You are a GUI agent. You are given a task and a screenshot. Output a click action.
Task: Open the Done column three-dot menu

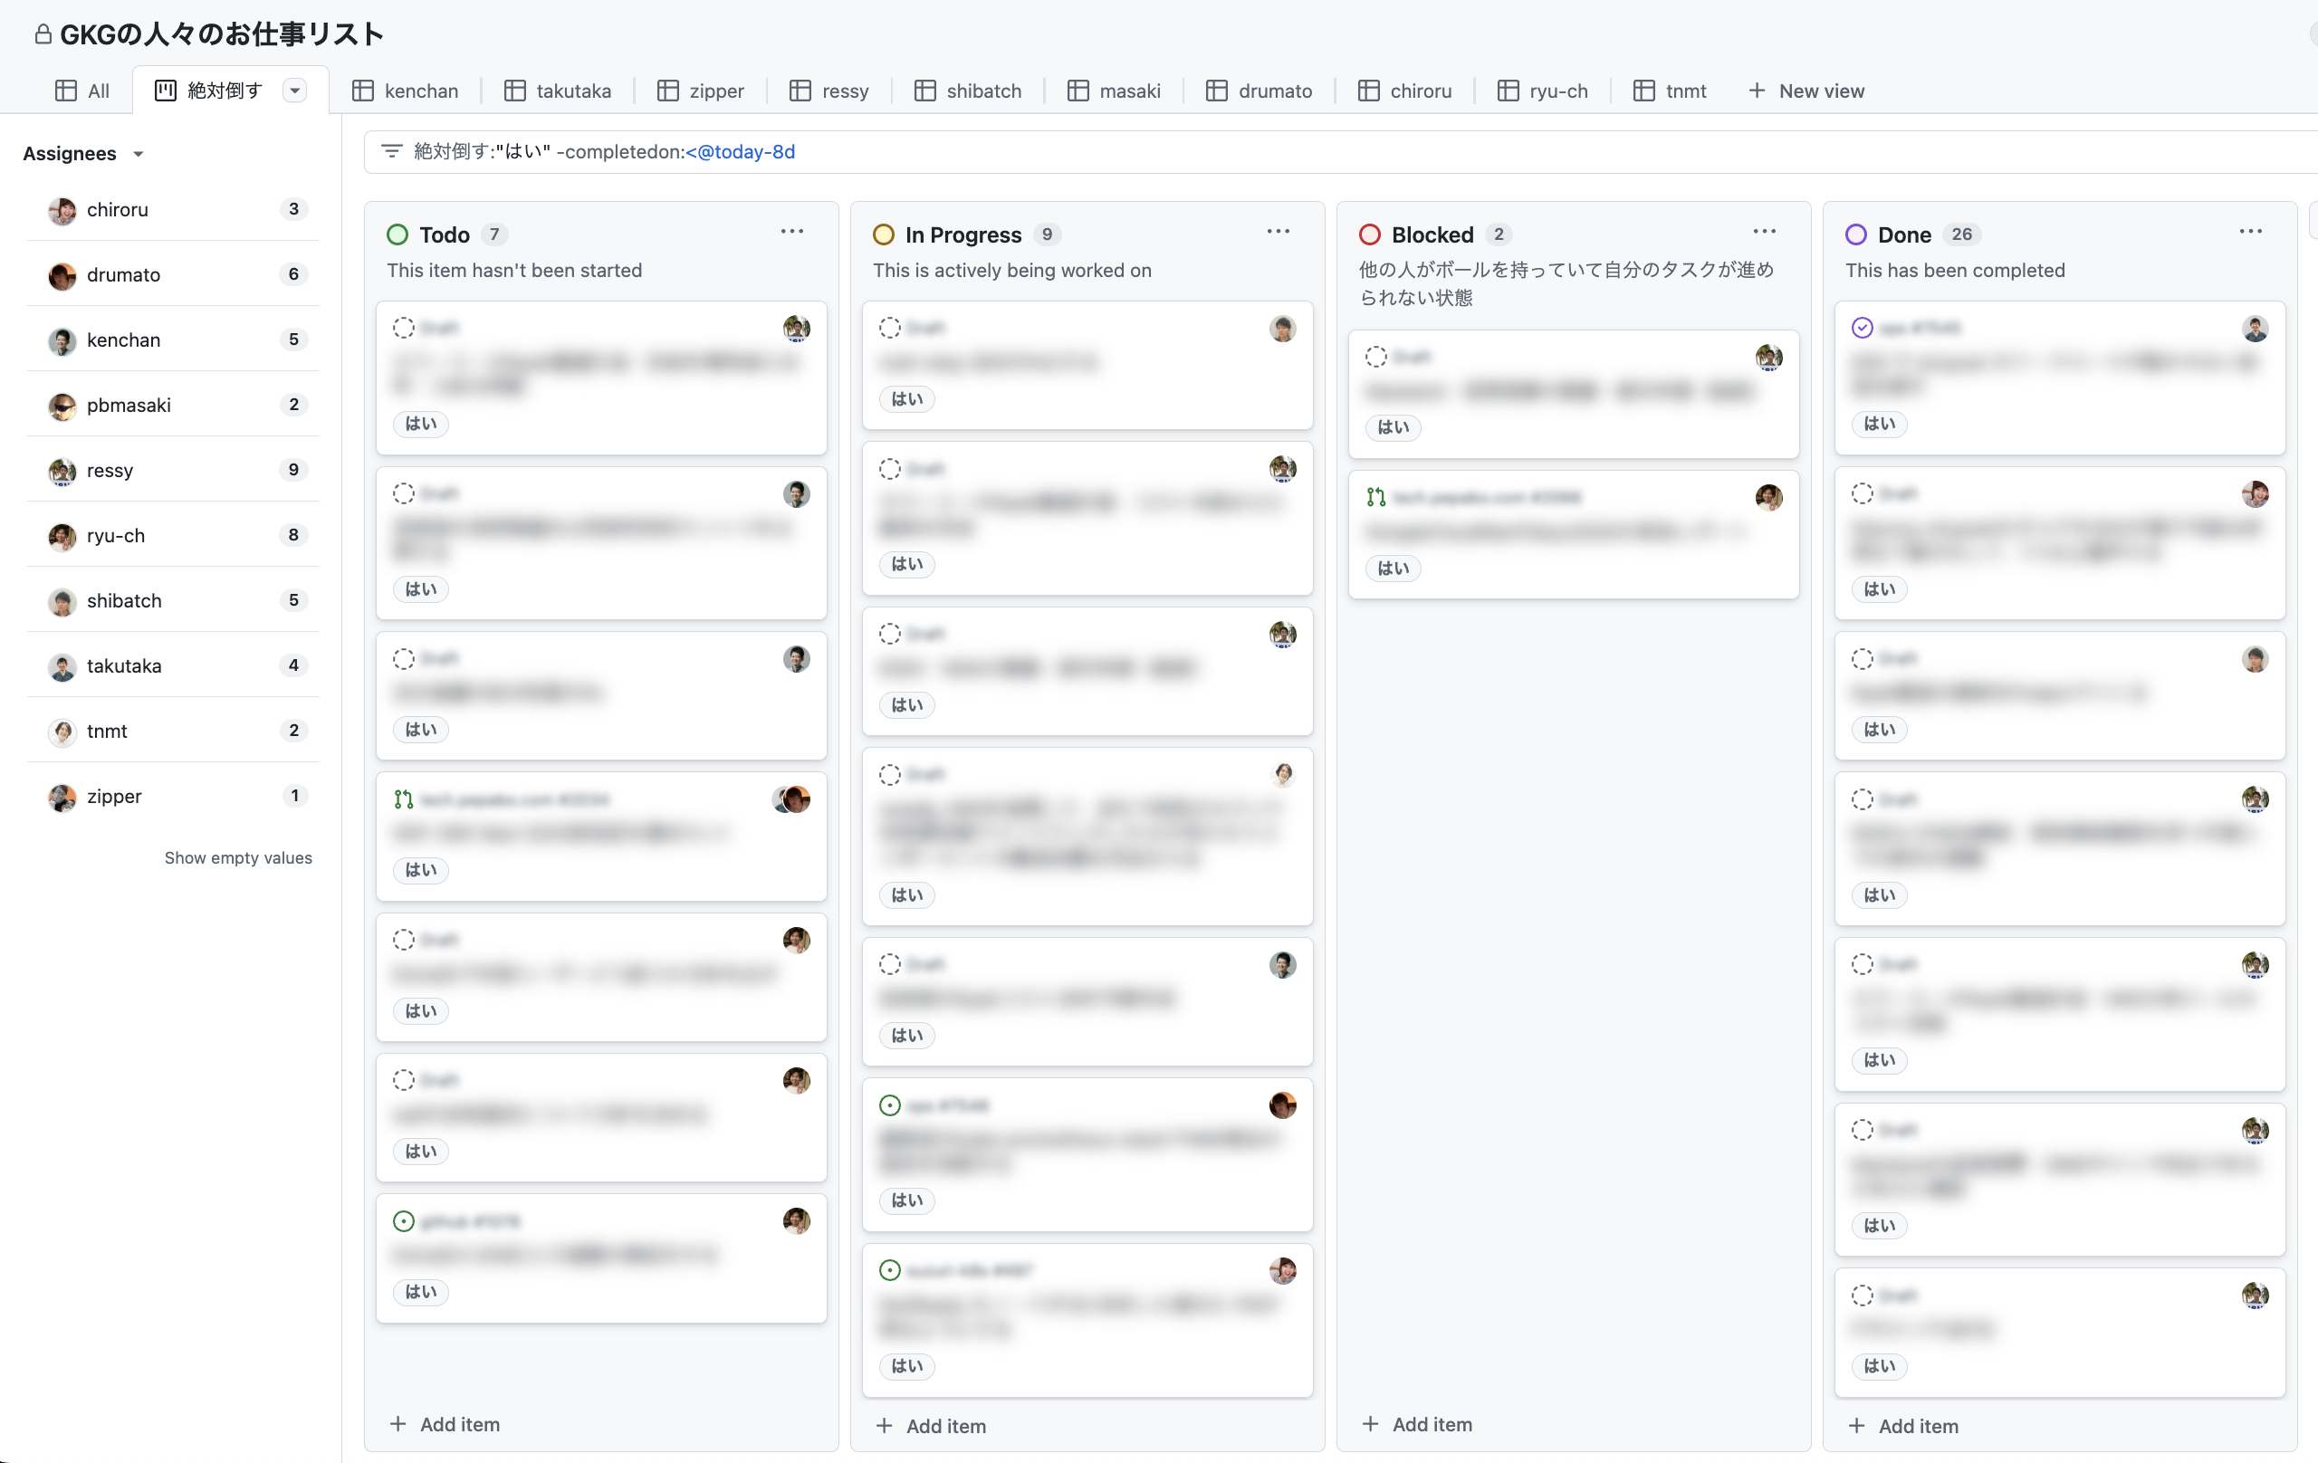click(2250, 232)
